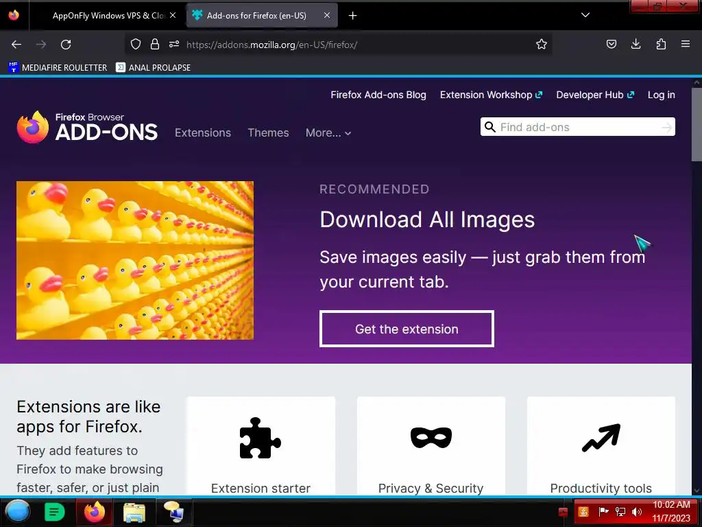Open the site permissions icon in address bar
Image resolution: width=702 pixels, height=527 pixels.
coord(174,44)
